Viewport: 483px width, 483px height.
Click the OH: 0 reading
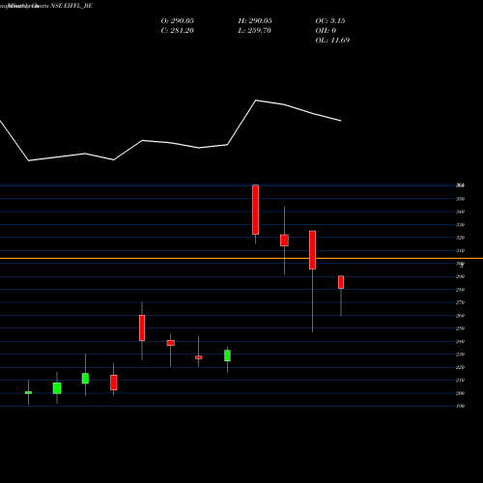point(326,31)
